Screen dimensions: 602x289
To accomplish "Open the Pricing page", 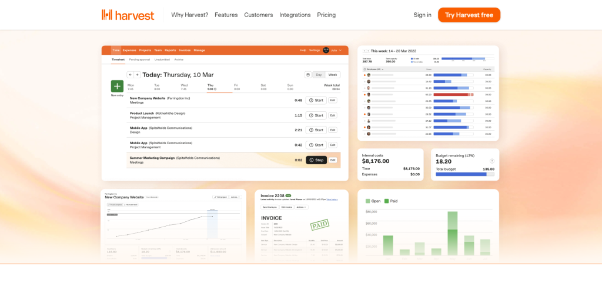I will (x=326, y=15).
